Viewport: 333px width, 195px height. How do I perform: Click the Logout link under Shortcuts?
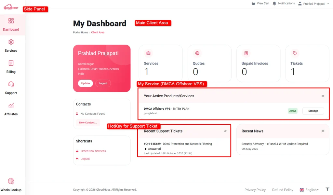pos(85,159)
